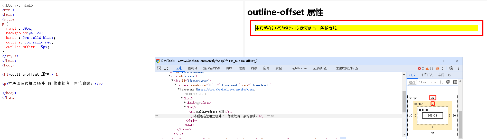Collapse the body node in DOM tree
Image resolution: width=487 pixels, height=139 pixels.
185,107
